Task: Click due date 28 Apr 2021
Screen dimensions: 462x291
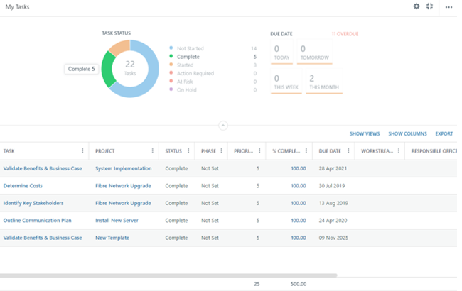Action: pos(333,168)
